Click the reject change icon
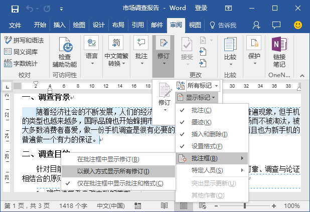Viewport: 310px width, 212px height. 203,40
